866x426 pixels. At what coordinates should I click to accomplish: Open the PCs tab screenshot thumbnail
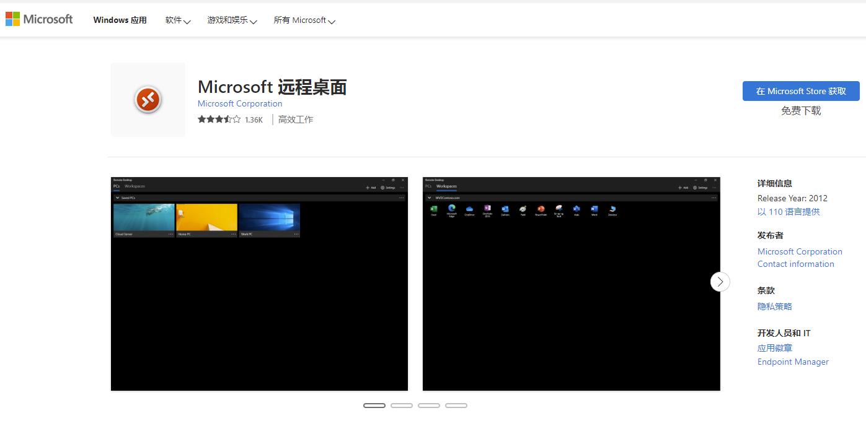coord(259,284)
